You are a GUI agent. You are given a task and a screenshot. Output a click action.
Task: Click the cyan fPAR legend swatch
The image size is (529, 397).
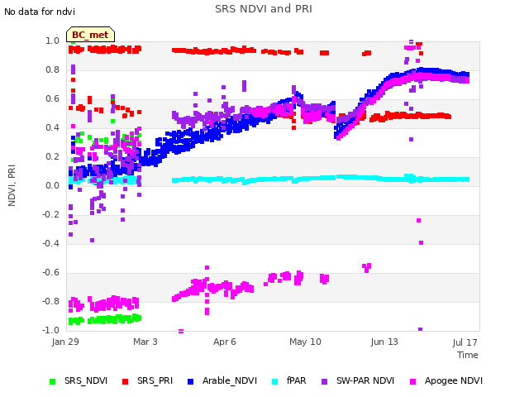(x=275, y=381)
